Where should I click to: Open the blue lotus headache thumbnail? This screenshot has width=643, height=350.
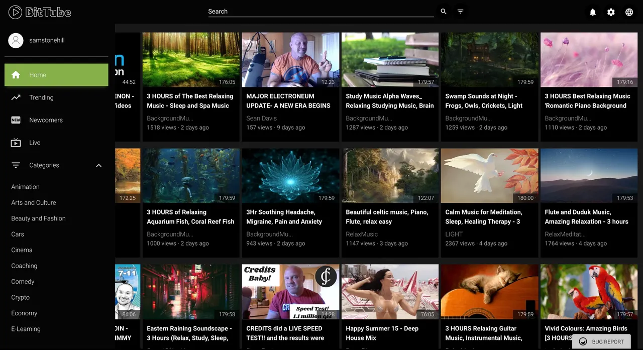[290, 176]
